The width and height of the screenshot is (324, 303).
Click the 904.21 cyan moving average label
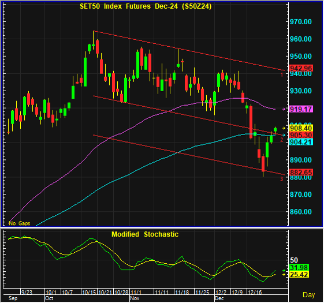[301, 142]
